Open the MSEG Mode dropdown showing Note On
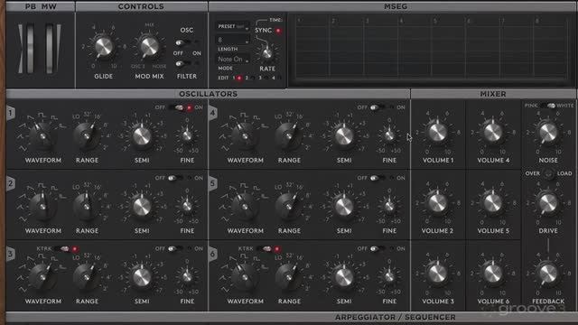 [x=232, y=59]
